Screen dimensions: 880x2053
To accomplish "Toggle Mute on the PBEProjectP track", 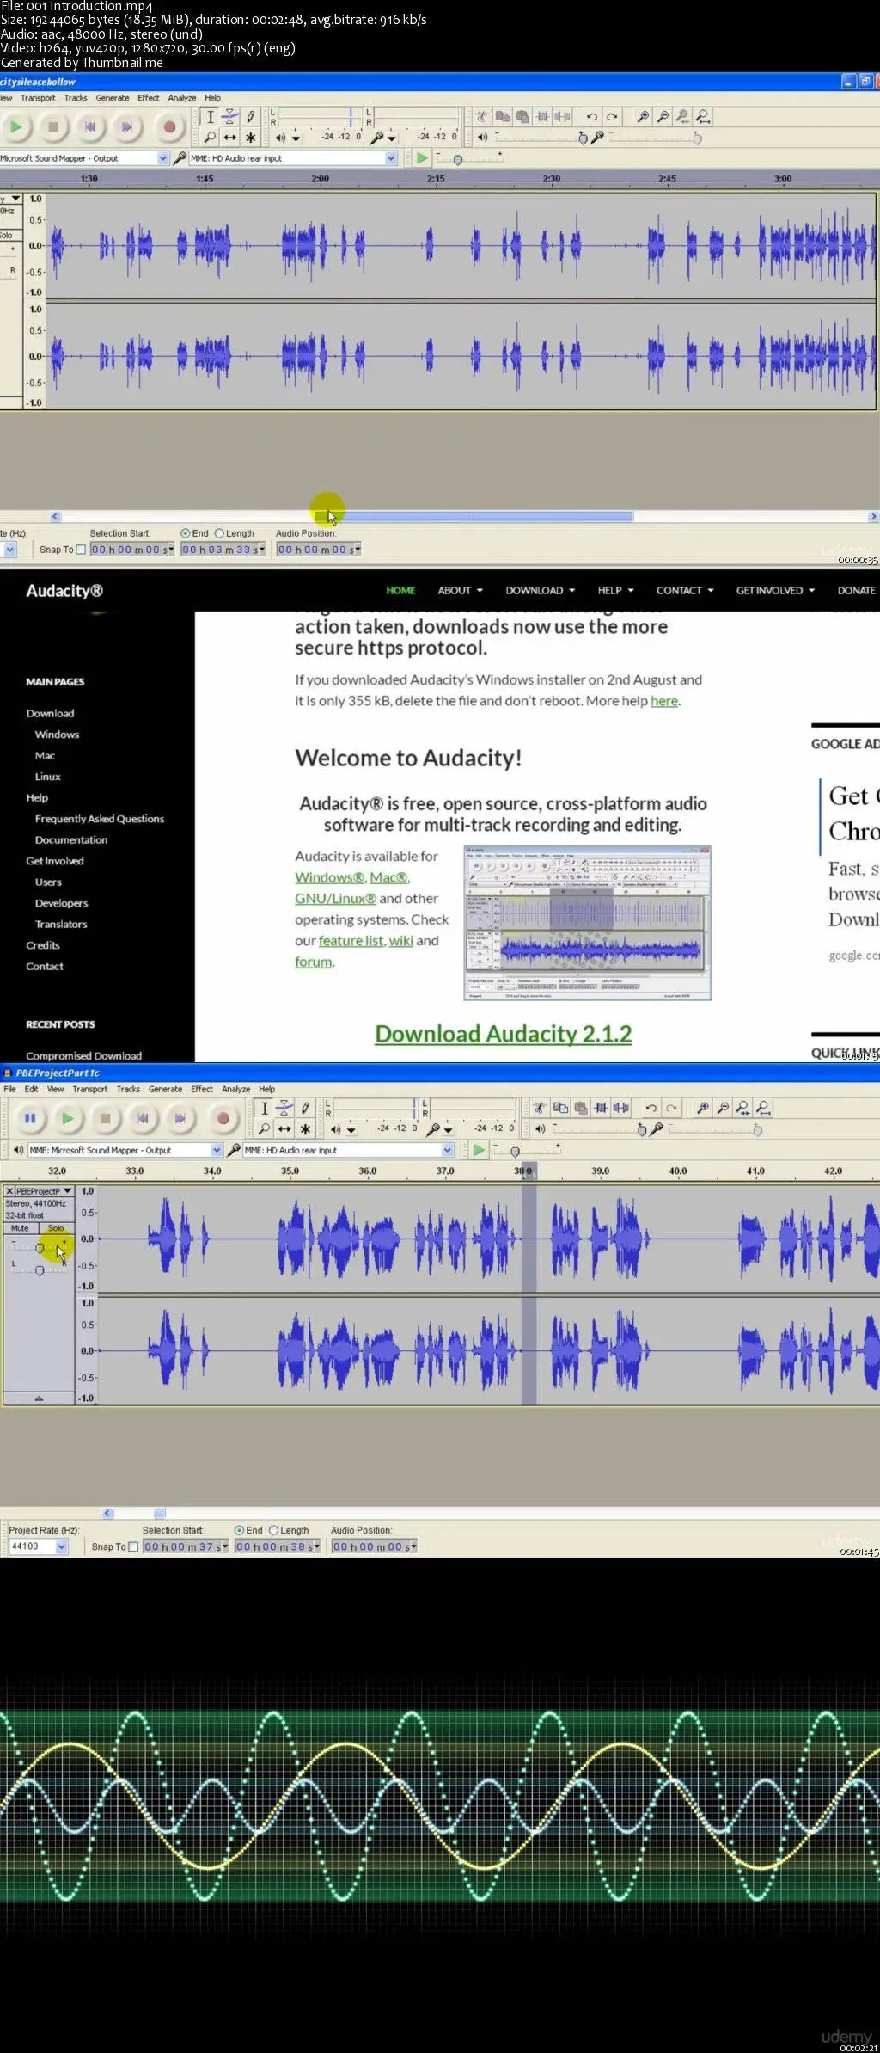I will [20, 1228].
